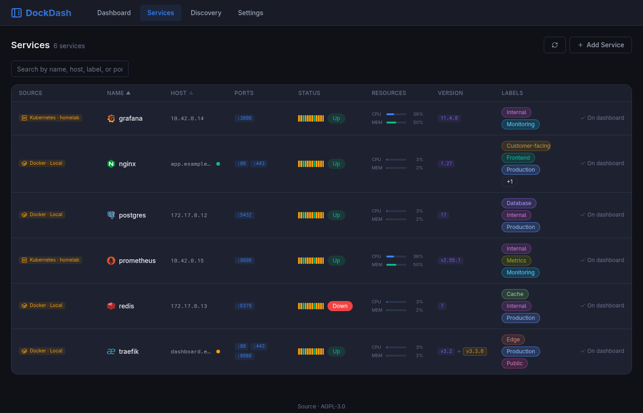Click the version upgrade arrow for traefik
Screen dimensions: 643x413
pos(459,352)
